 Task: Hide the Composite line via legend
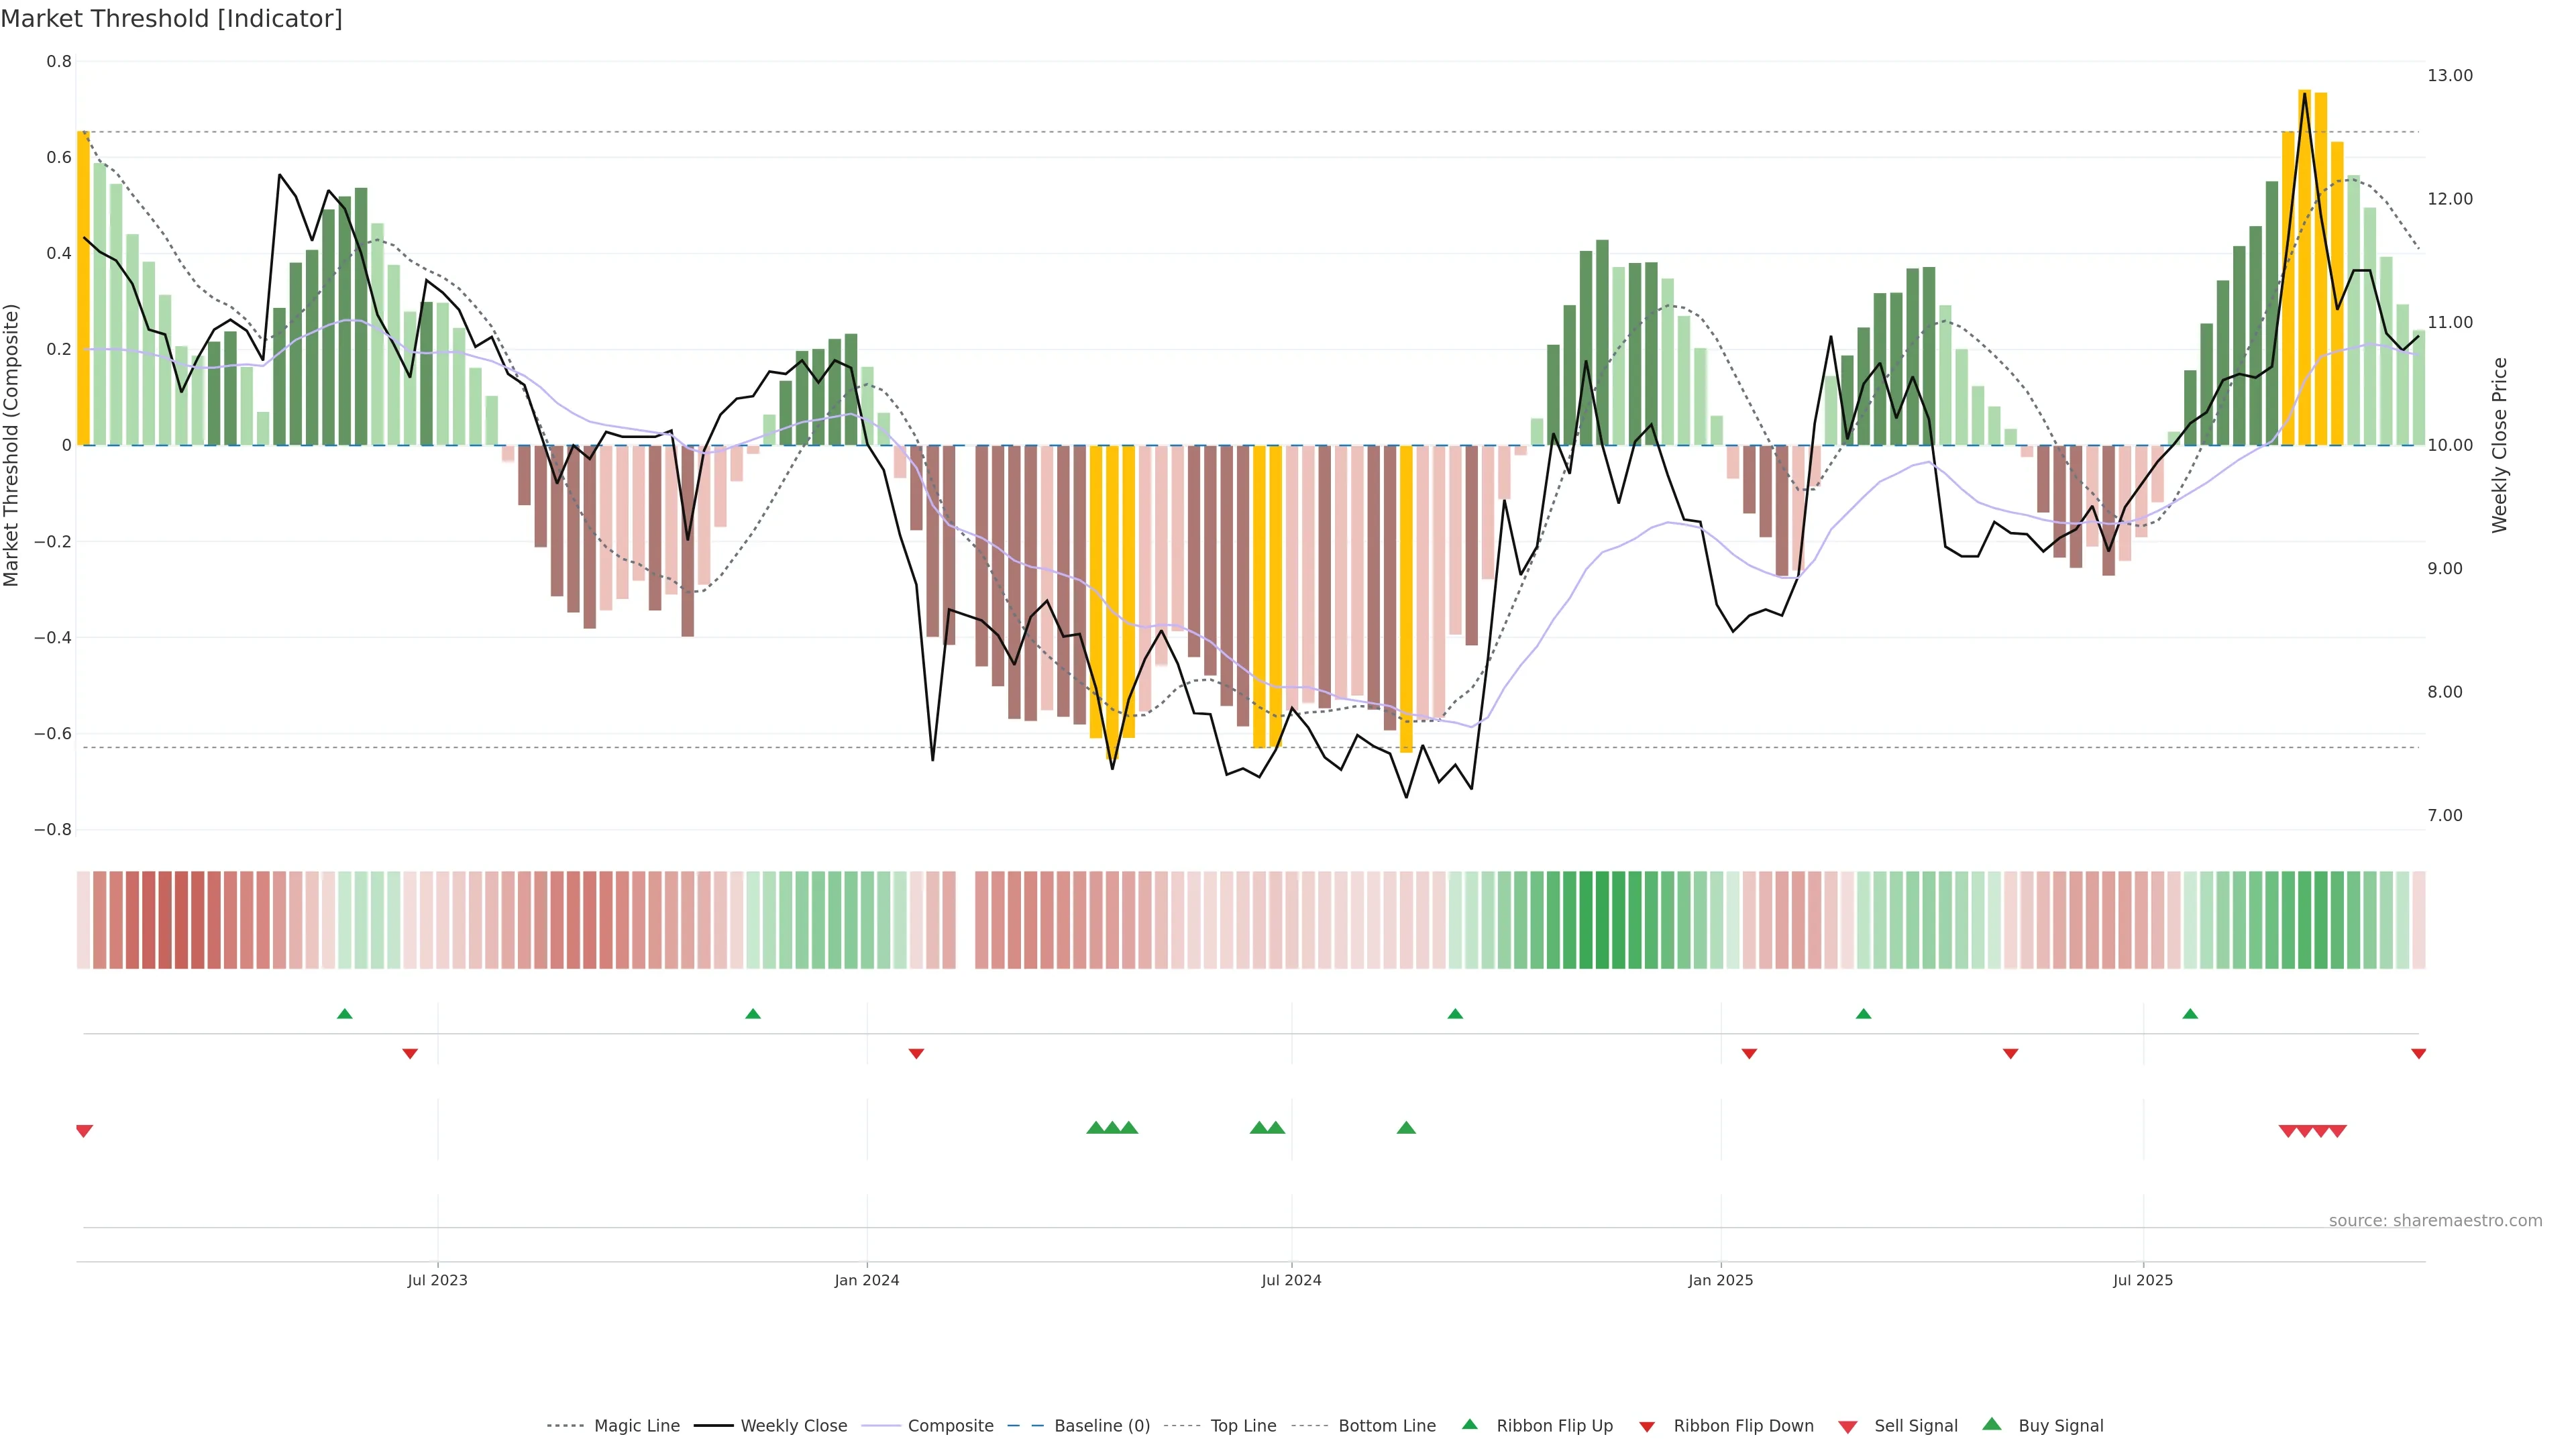(x=950, y=1426)
